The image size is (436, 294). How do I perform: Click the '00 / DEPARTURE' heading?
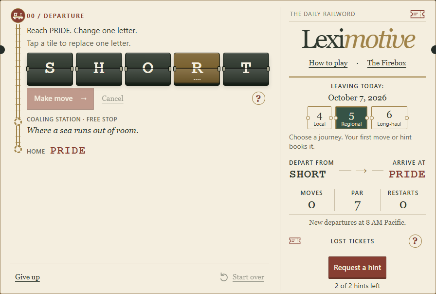pos(55,16)
